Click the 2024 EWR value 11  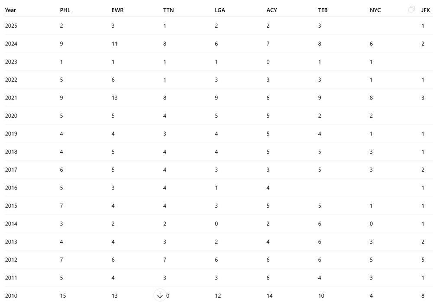pos(115,44)
